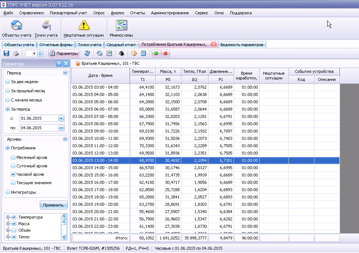Image resolution: width=359 pixels, height=253 pixels.
Task: Open the Поддержка menu
Action: coord(241,13)
